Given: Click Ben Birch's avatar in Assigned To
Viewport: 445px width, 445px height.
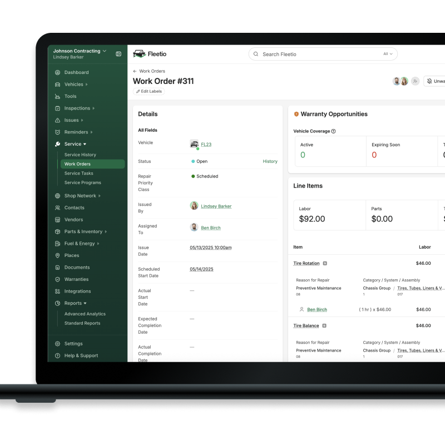Looking at the screenshot, I should (194, 227).
